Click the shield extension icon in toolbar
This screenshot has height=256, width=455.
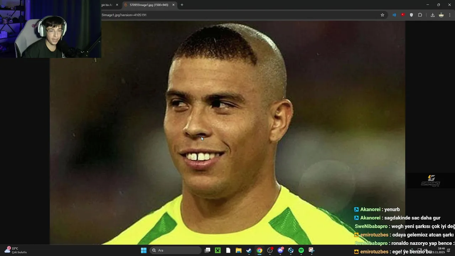point(411,15)
